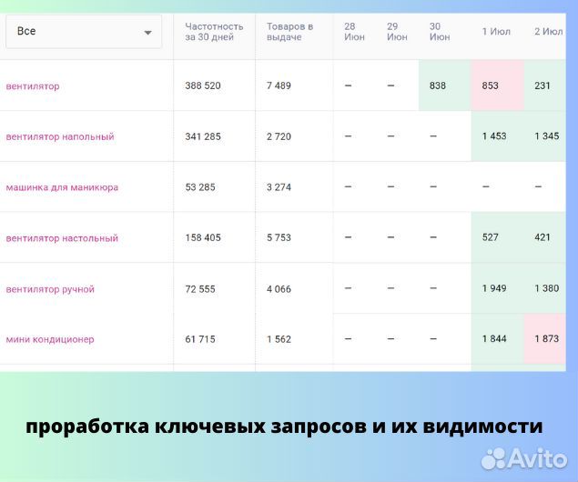Click pink position cell 853
Viewport: 578px width, 482px height.
[x=498, y=85]
